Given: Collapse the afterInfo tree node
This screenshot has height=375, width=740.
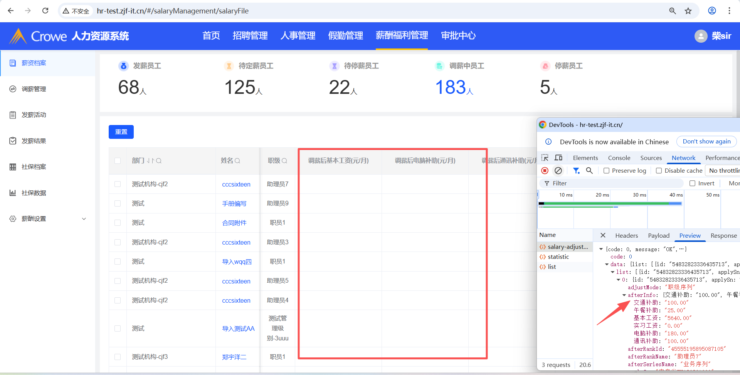Looking at the screenshot, I should pos(624,295).
